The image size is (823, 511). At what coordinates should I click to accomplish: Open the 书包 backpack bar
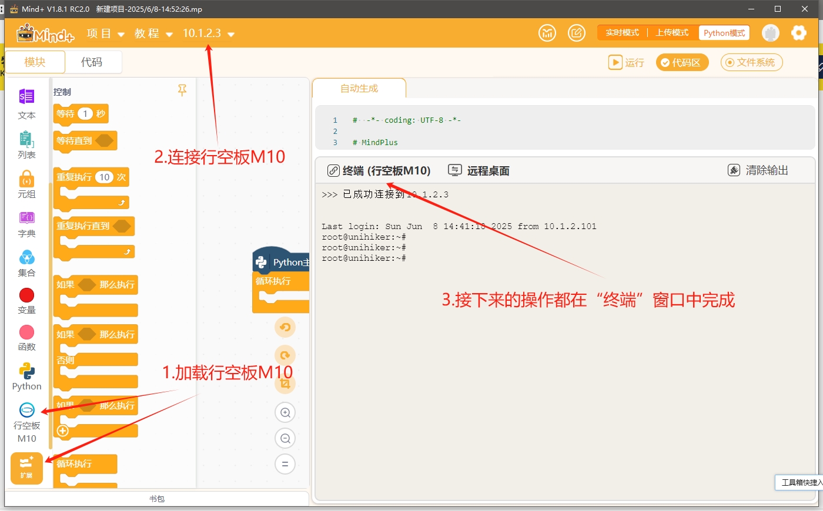pos(157,499)
